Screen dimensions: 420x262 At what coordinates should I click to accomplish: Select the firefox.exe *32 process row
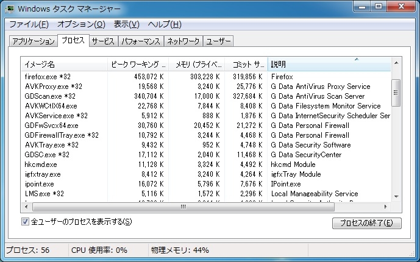coord(205,77)
